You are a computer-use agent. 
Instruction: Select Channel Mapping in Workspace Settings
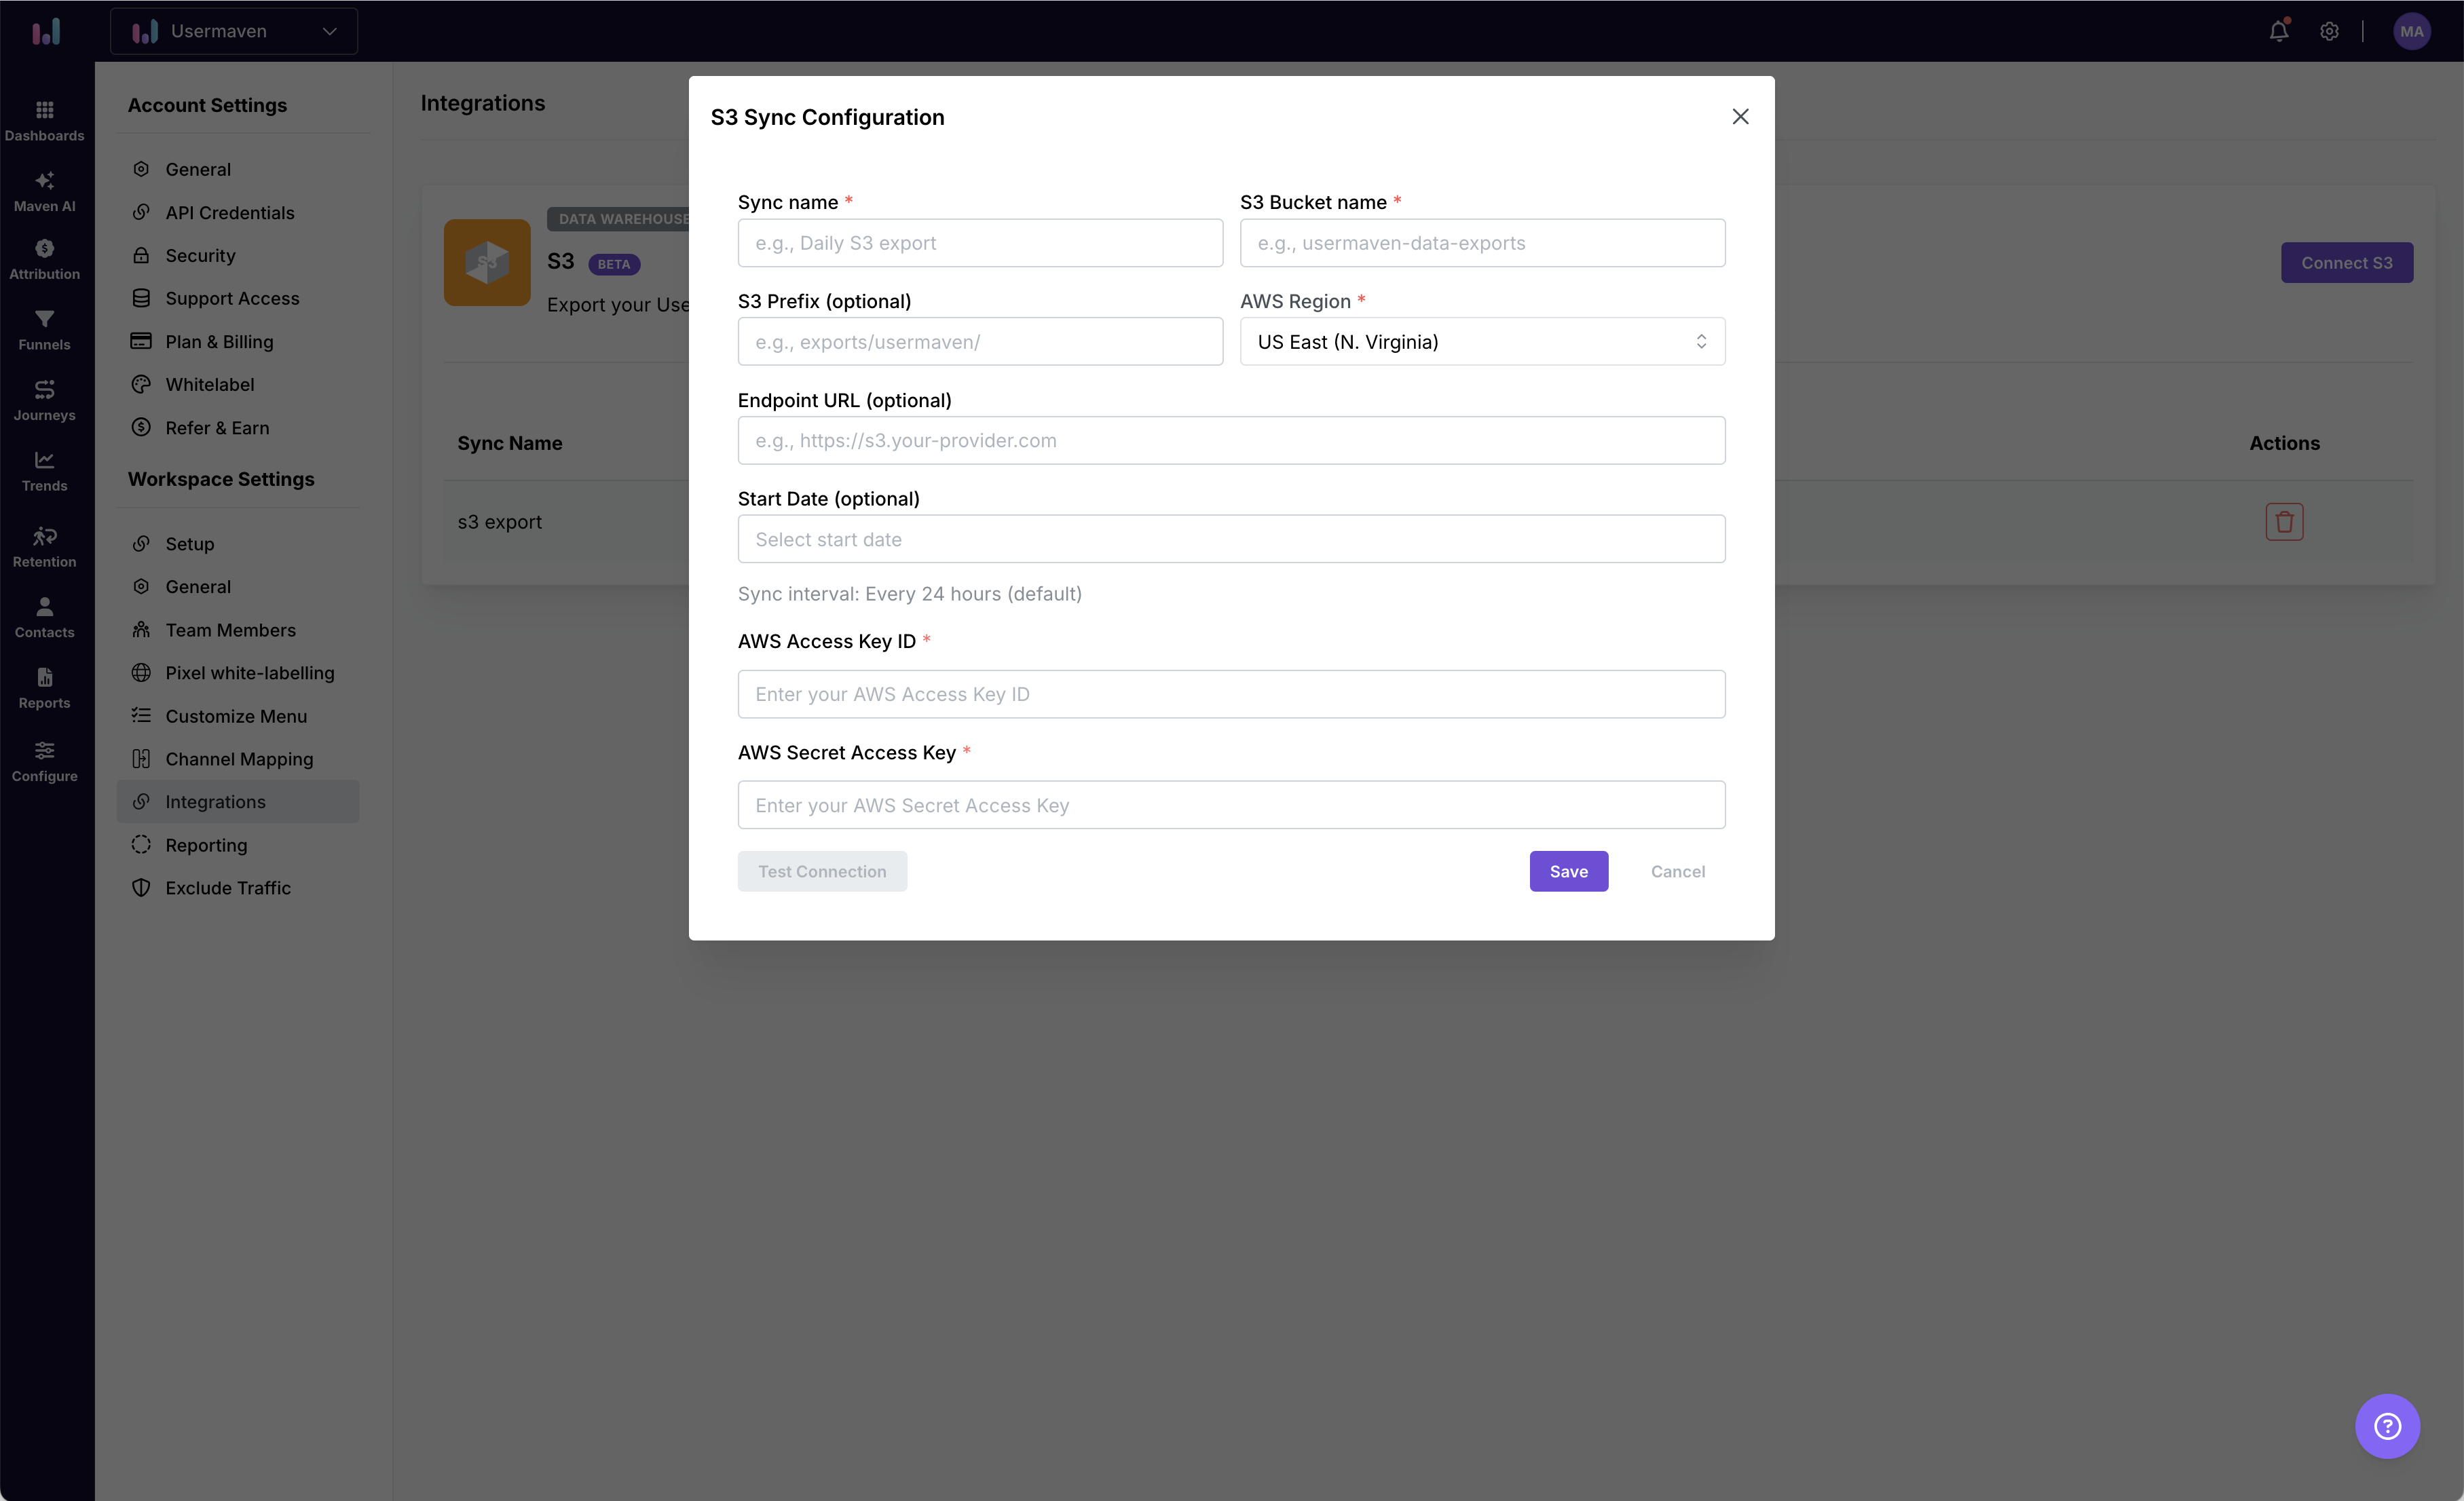pos(239,759)
